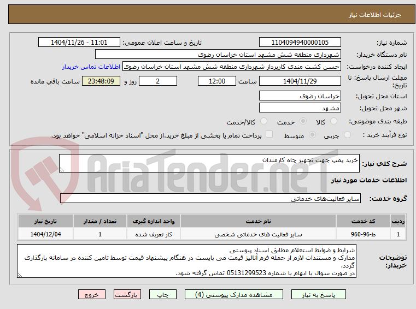Image resolution: width=416 pixels, height=309 pixels.
Task: Click the general description text area
Action: point(209,163)
